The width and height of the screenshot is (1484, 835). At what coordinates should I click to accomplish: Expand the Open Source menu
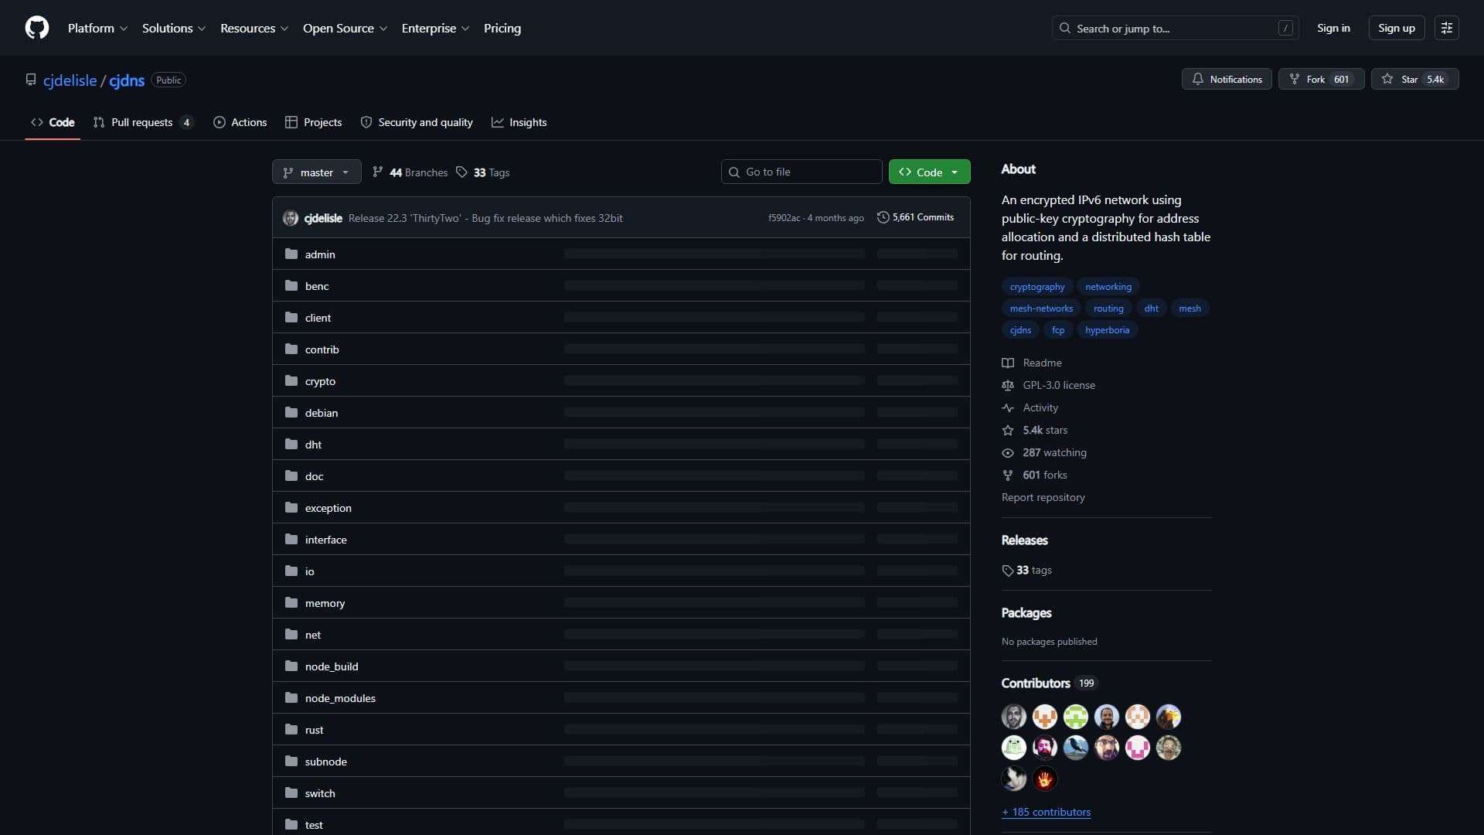pos(345,28)
